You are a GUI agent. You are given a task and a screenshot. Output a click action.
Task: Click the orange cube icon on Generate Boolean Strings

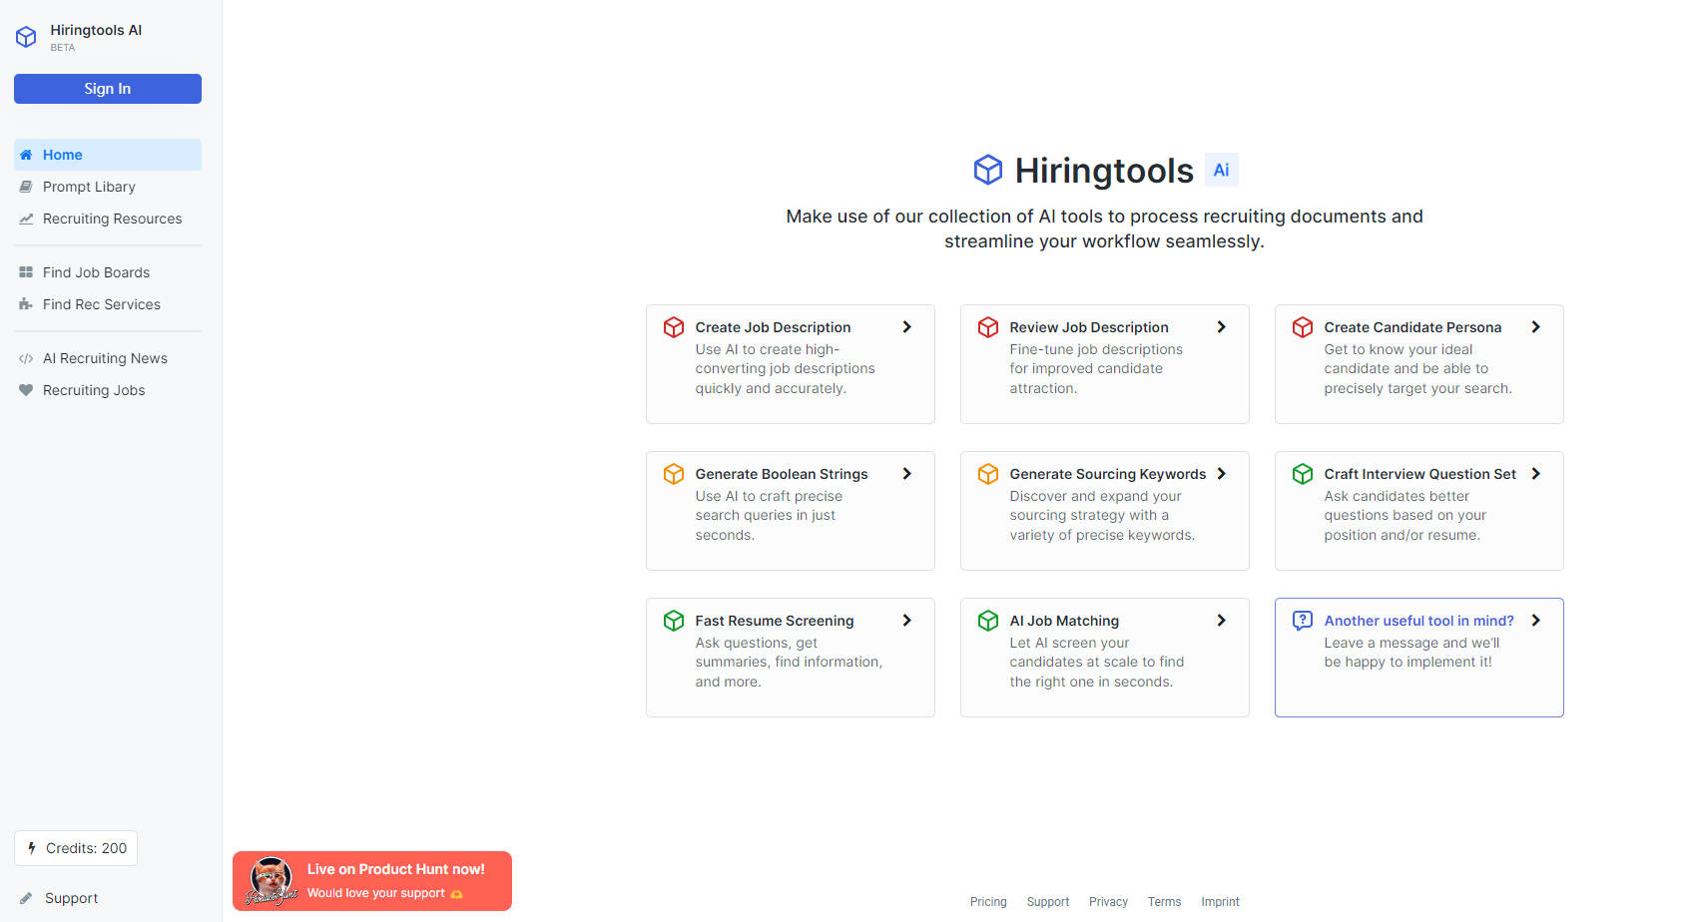(674, 474)
